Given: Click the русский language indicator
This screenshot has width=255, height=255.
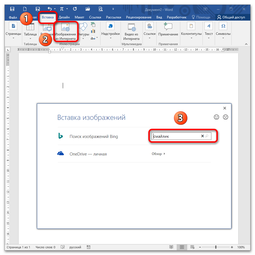Looking at the screenshot, I should coord(75,247).
